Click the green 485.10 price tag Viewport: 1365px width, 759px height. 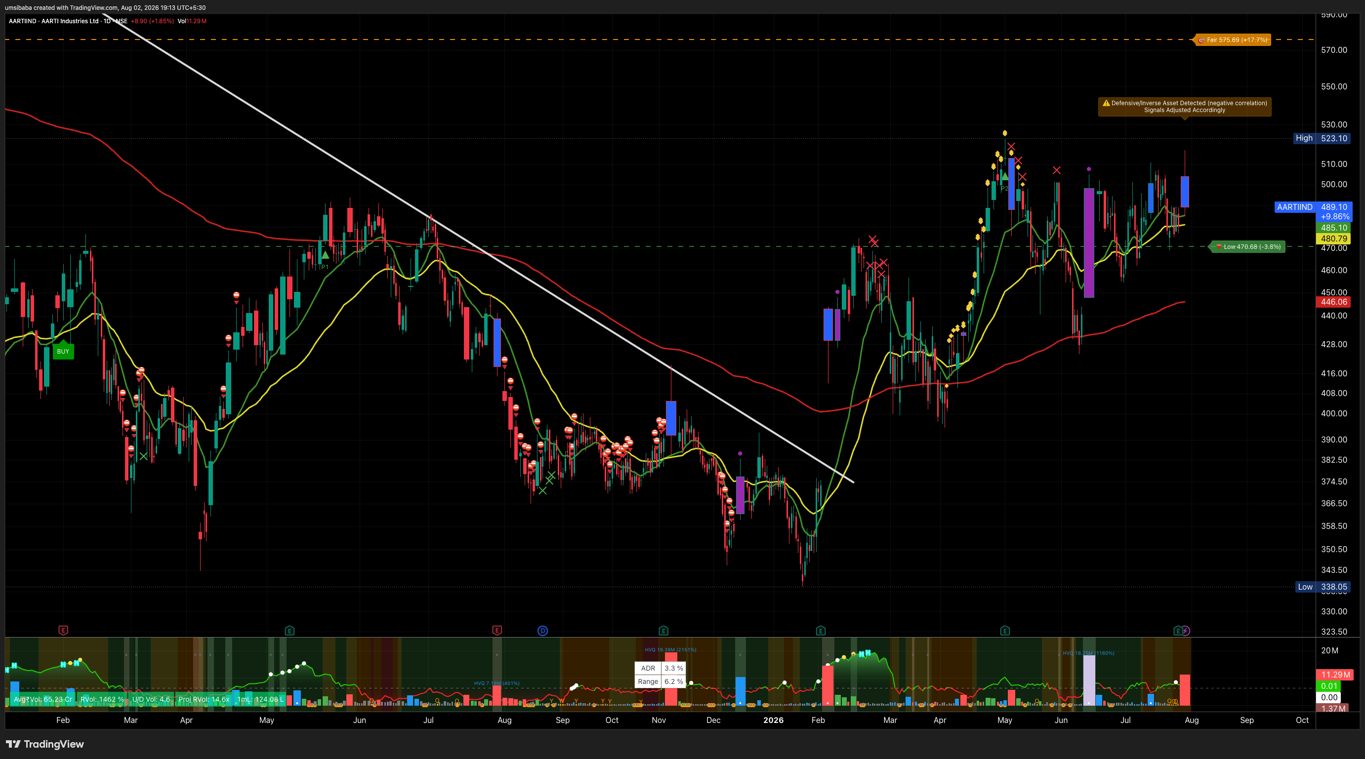pyautogui.click(x=1334, y=228)
